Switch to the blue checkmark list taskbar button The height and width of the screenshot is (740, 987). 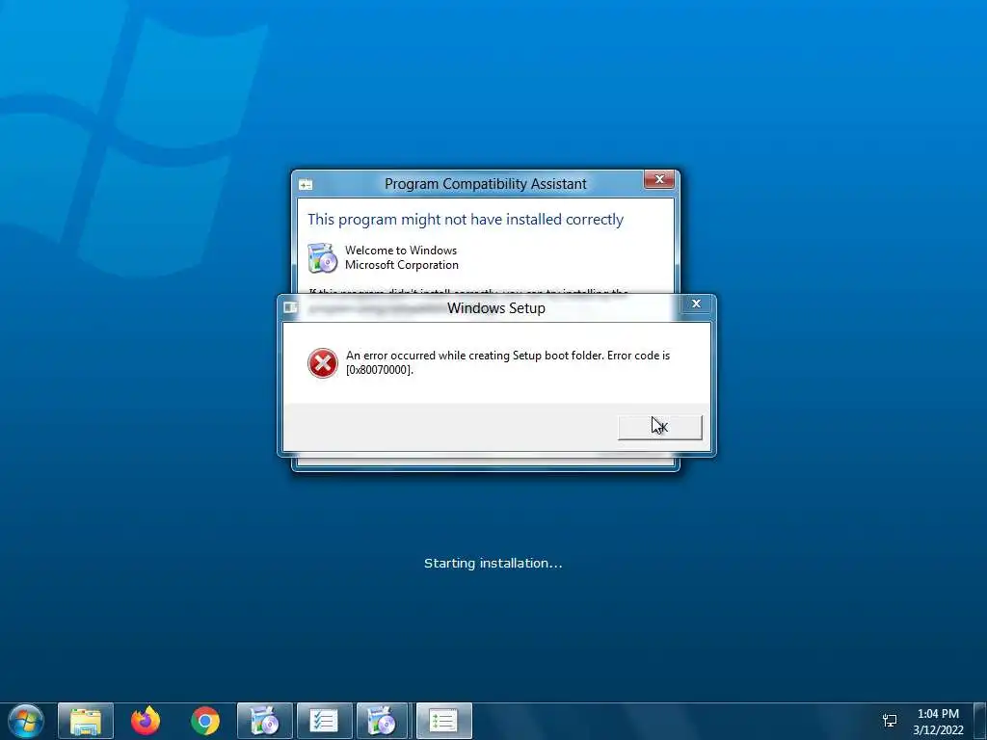pos(324,721)
